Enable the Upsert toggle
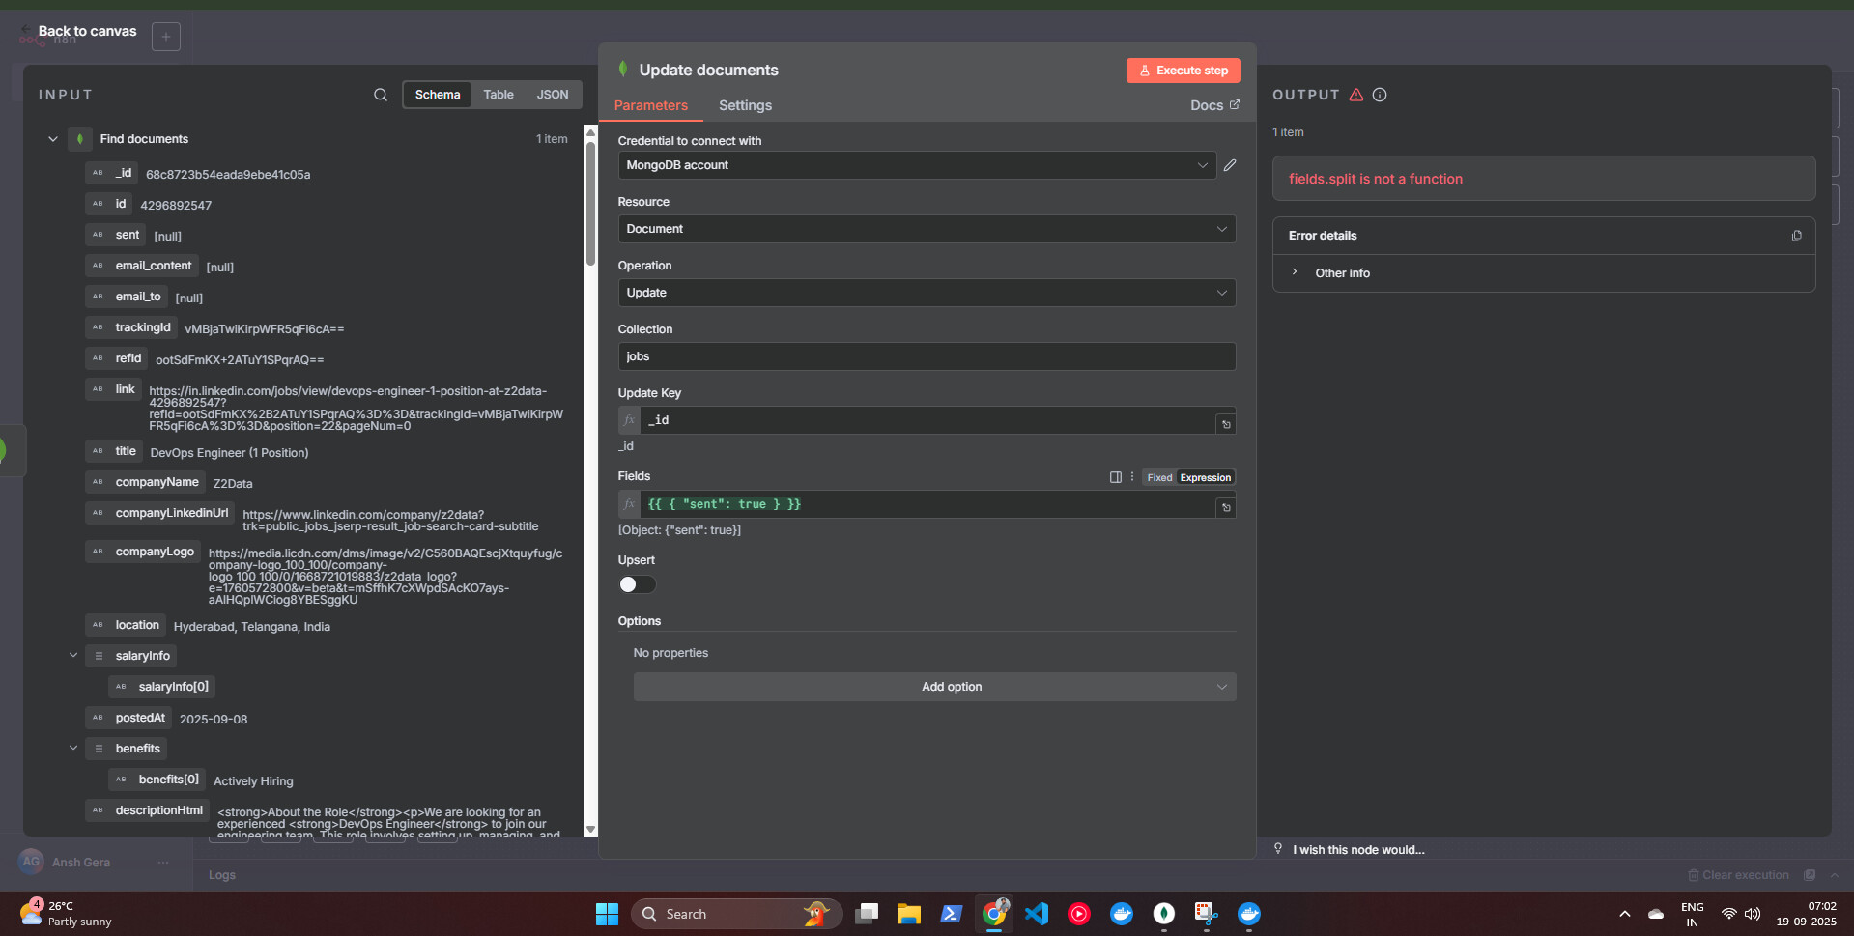1854x936 pixels. point(637,584)
